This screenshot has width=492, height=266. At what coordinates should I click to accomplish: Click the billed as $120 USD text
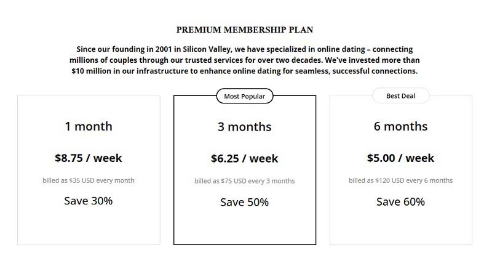coord(401,180)
